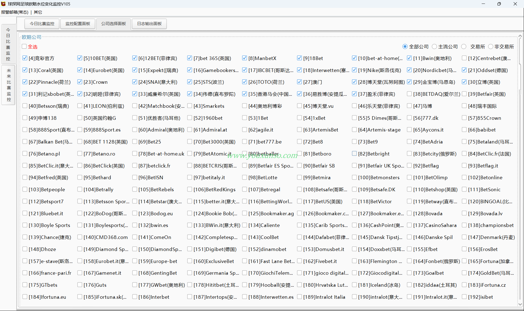Check [192]isibet checkbox
Screen dimensions: 524x311
464,297
